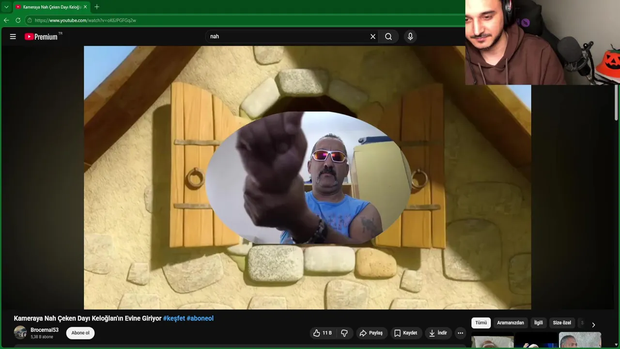This screenshot has width=620, height=349.
Task: Open the third recommended video thumbnail
Action: tap(580, 340)
